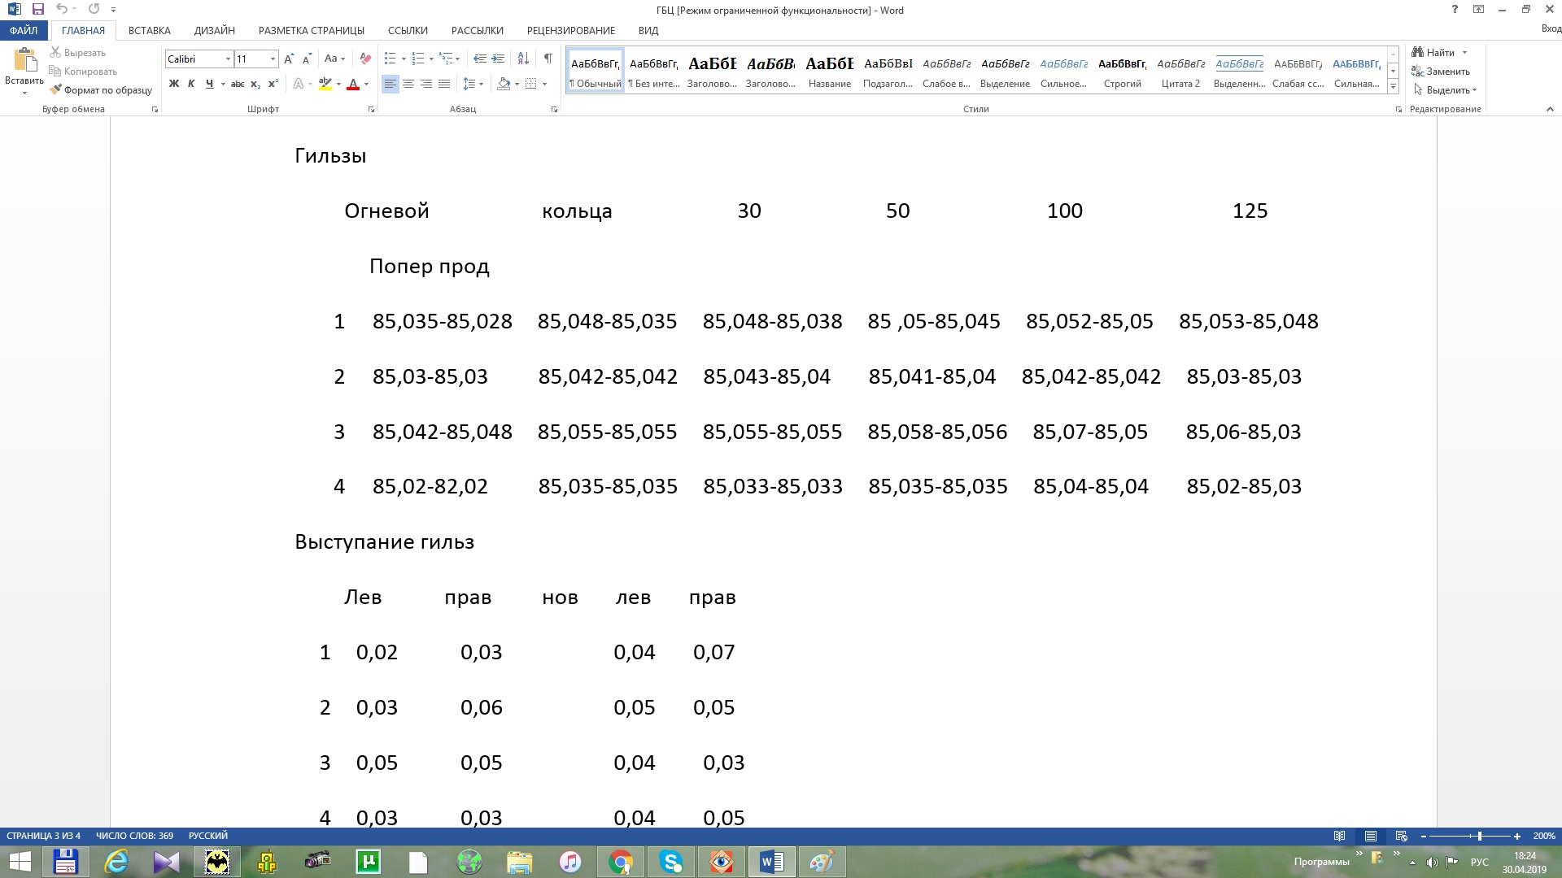
Task: Toggle show paragraph marks button
Action: pos(548,59)
